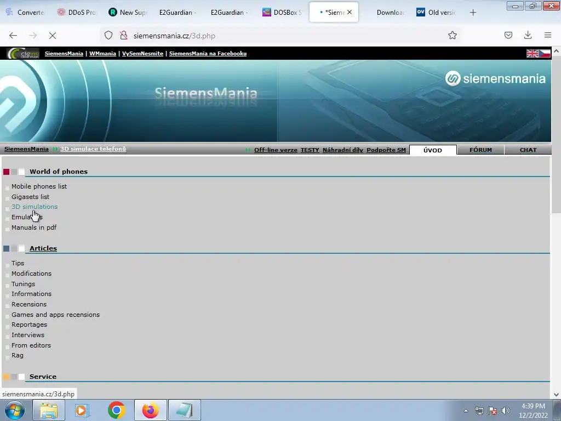Screen dimensions: 561x421
Task: Click the volume speaker tray icon
Action: click(506, 411)
